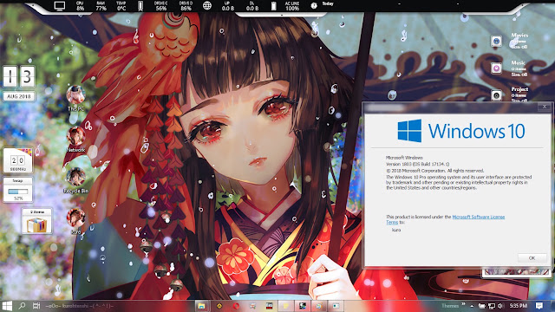
Task: Open the Windows Start menu
Action: point(7,306)
